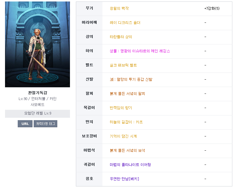Click the character portrait image

(x=37, y=44)
